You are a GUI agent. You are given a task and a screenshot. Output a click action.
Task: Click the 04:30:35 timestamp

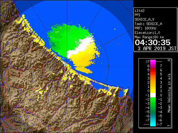pyautogui.click(x=153, y=42)
